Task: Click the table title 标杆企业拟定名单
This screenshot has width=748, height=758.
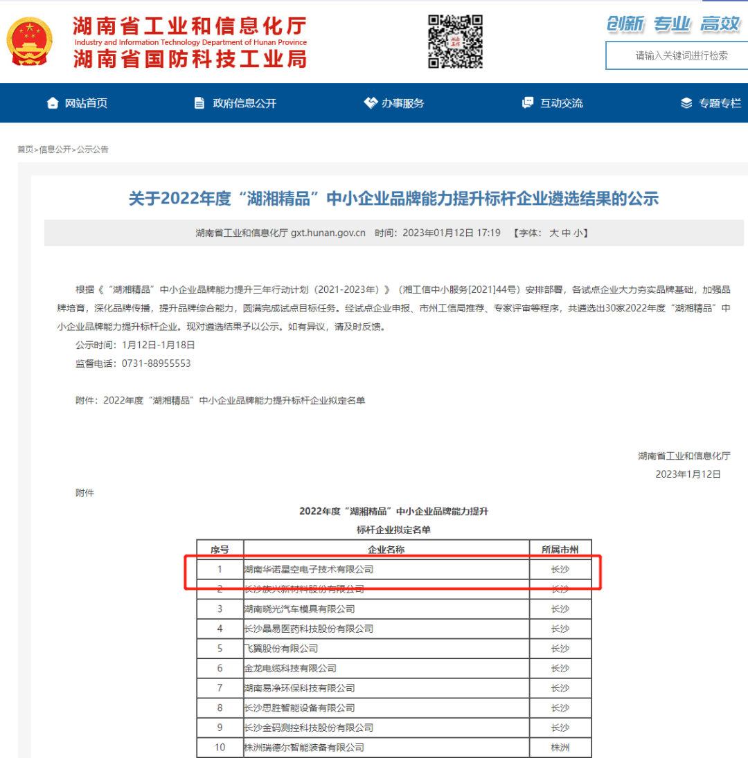Action: tap(393, 530)
